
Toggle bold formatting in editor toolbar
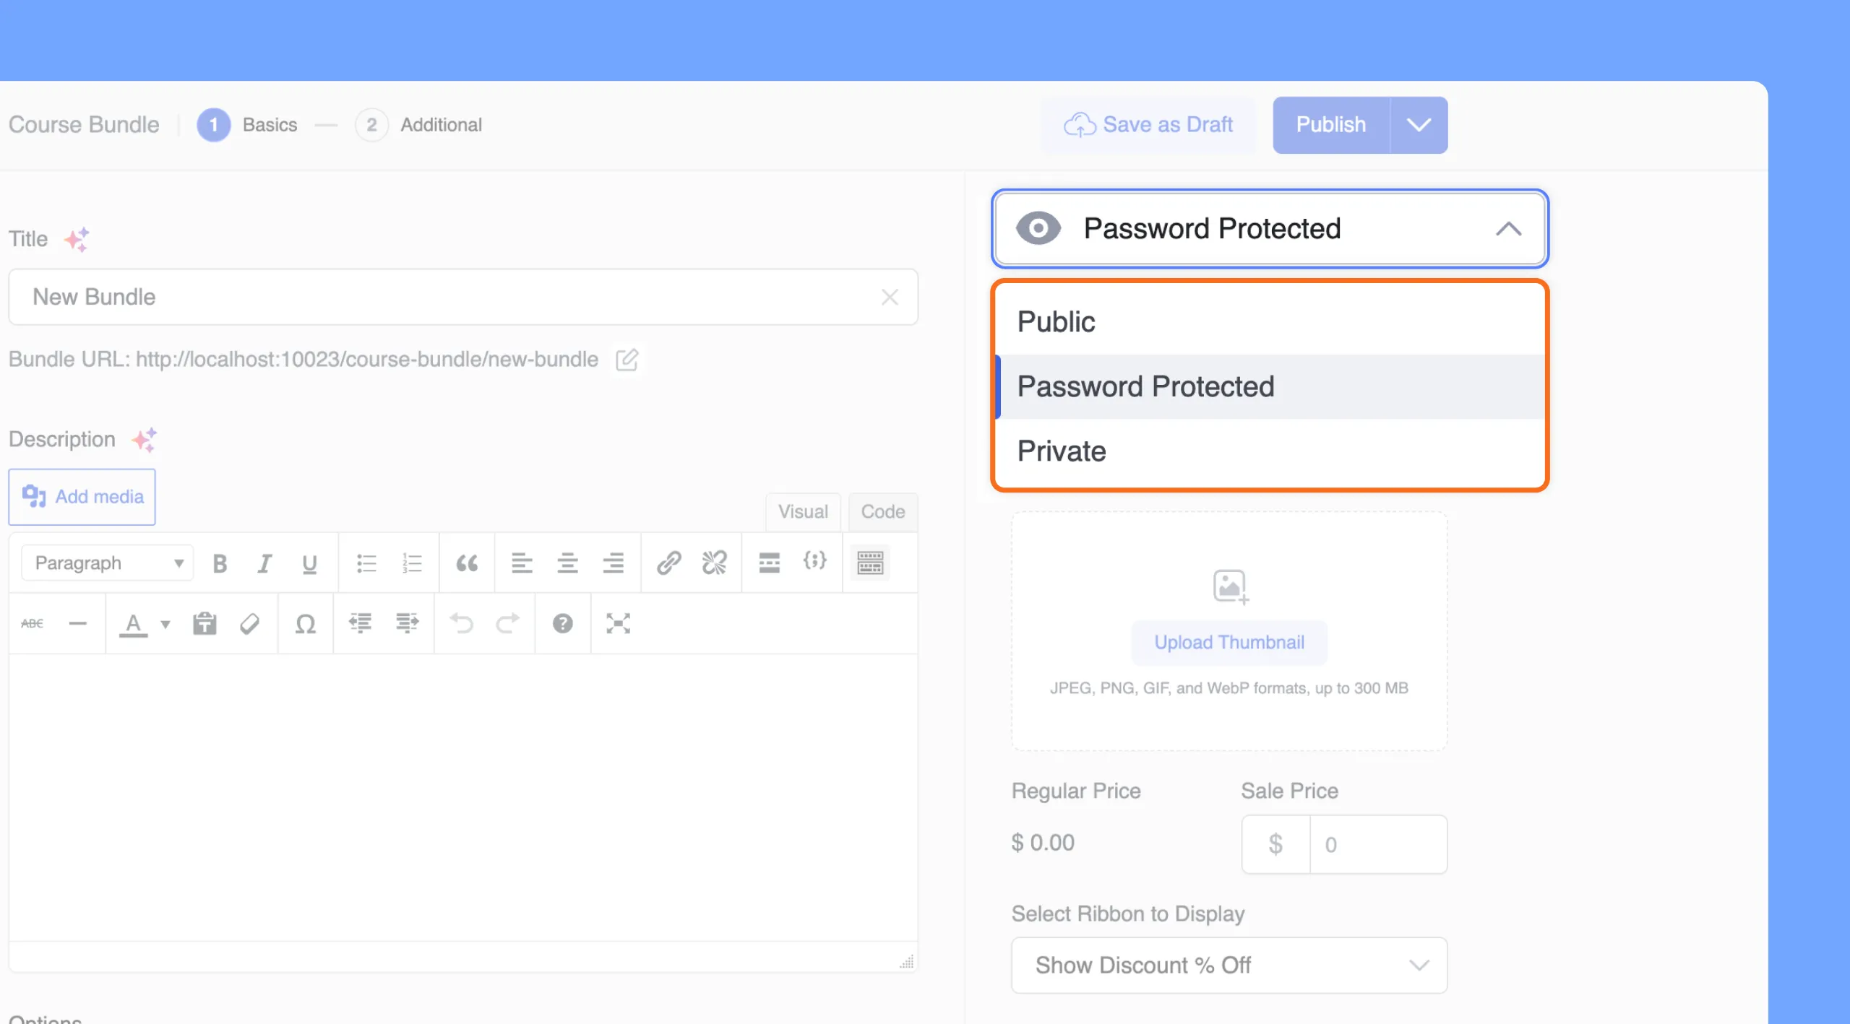click(220, 563)
